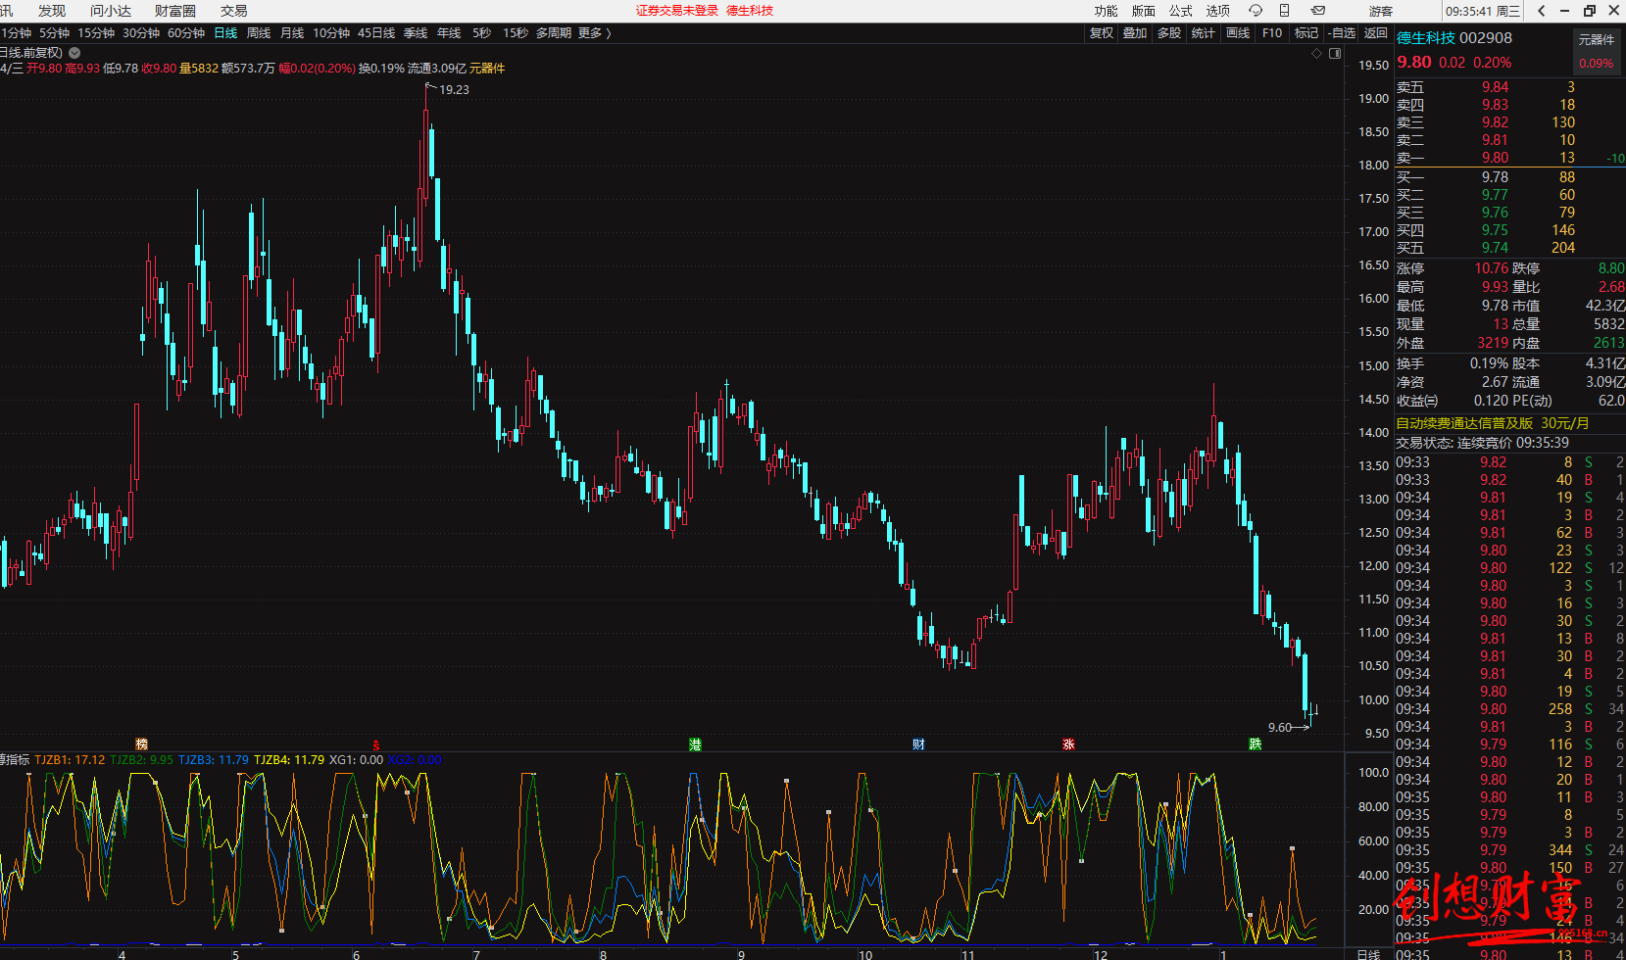Click the 统计 statistics button
The height and width of the screenshot is (960, 1626).
coord(1204,33)
